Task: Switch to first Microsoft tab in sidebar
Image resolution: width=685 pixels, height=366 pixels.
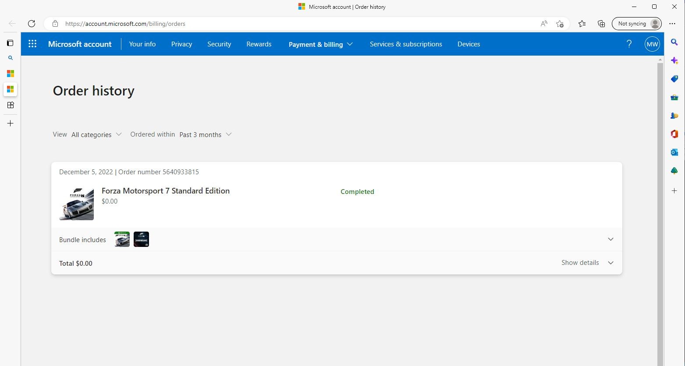Action: pos(11,74)
